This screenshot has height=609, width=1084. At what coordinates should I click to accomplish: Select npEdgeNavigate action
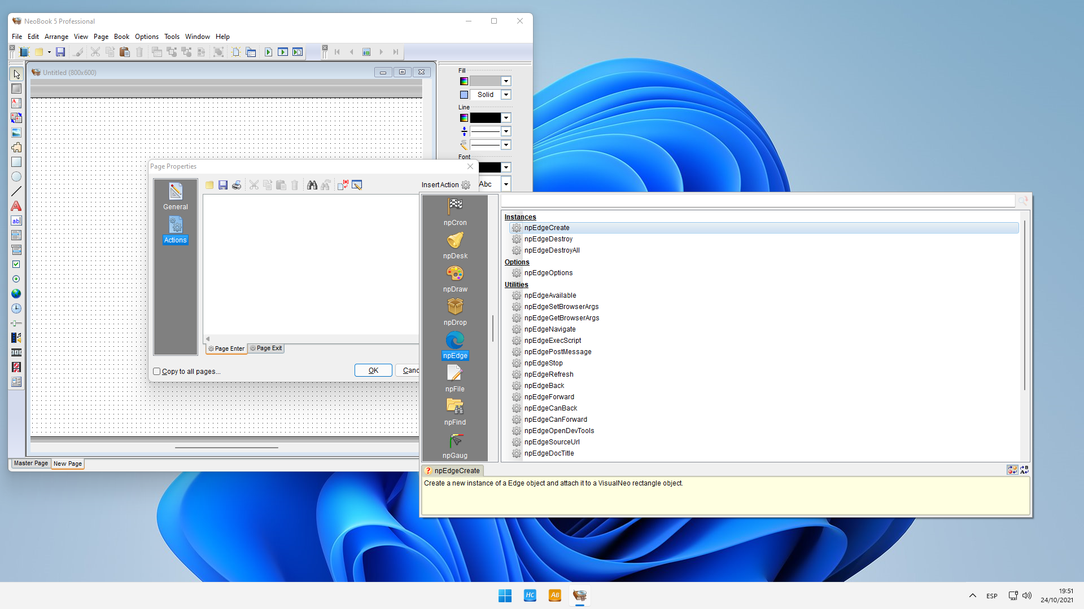click(550, 329)
